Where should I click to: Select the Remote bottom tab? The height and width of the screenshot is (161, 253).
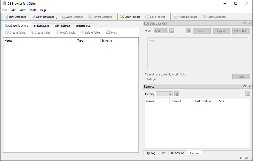coord(194,153)
